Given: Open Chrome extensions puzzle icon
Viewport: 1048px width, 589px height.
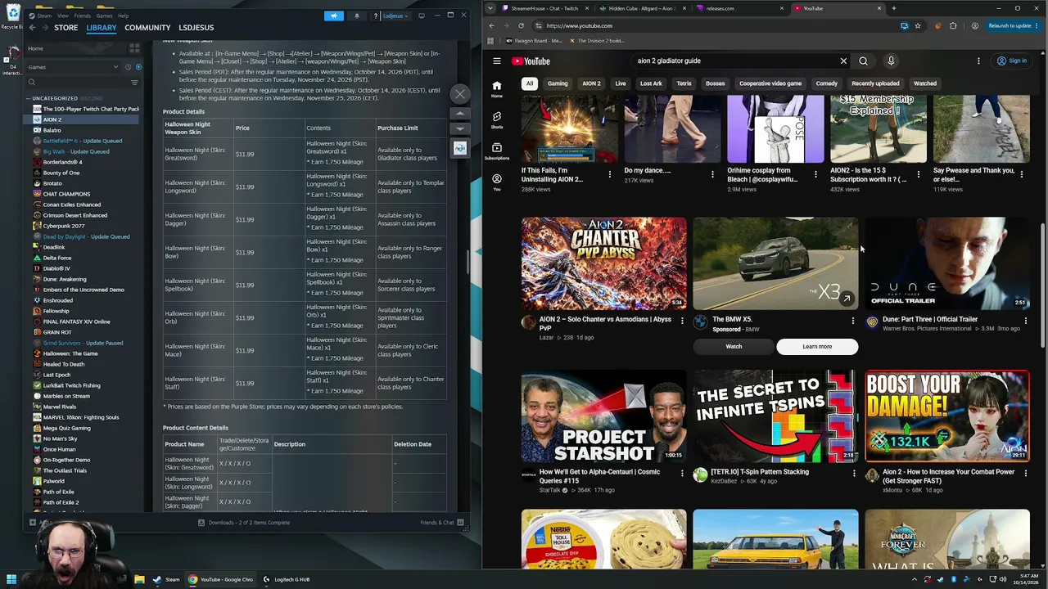Looking at the screenshot, I should click(x=953, y=25).
